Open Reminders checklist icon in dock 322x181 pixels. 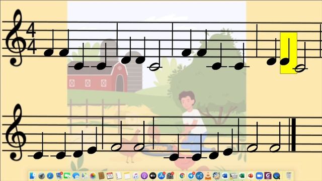119,176
